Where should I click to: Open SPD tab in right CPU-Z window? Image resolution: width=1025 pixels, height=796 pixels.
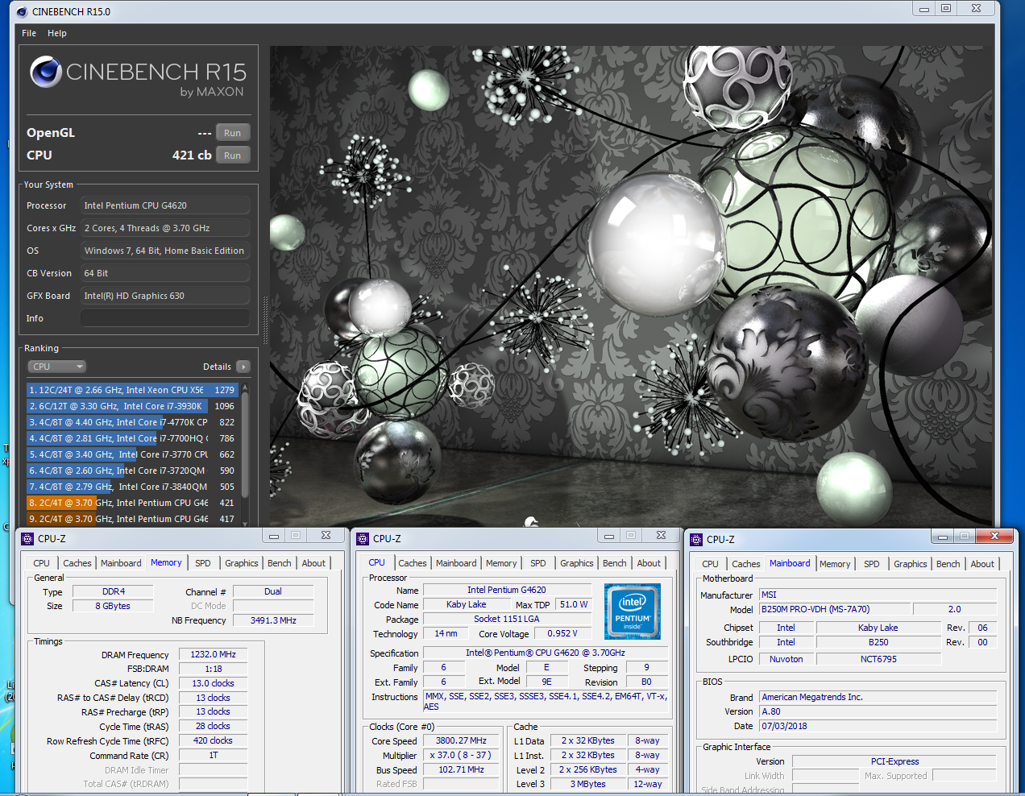[x=872, y=564]
